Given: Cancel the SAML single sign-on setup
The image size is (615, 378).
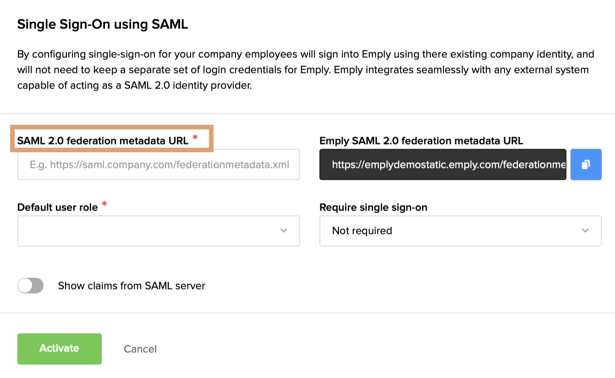Looking at the screenshot, I should click(x=140, y=349).
